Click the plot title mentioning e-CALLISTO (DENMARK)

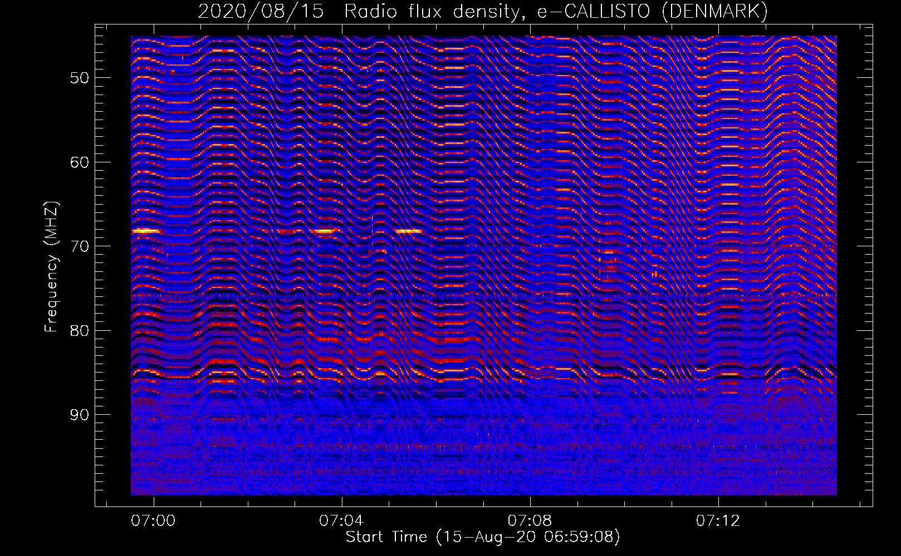(x=483, y=11)
